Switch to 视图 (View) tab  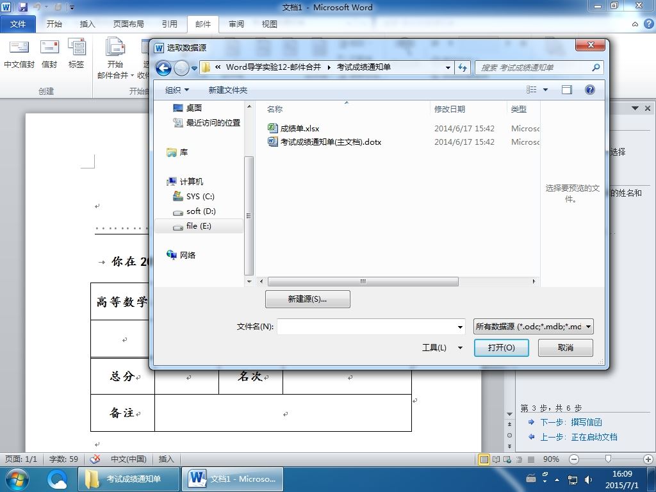tap(270, 24)
